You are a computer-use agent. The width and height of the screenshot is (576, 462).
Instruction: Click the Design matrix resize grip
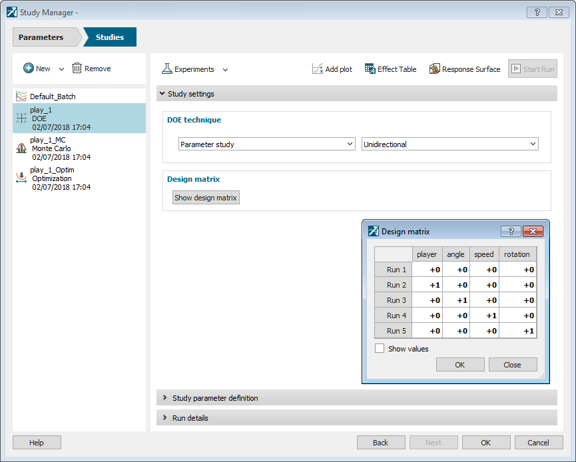click(x=541, y=375)
